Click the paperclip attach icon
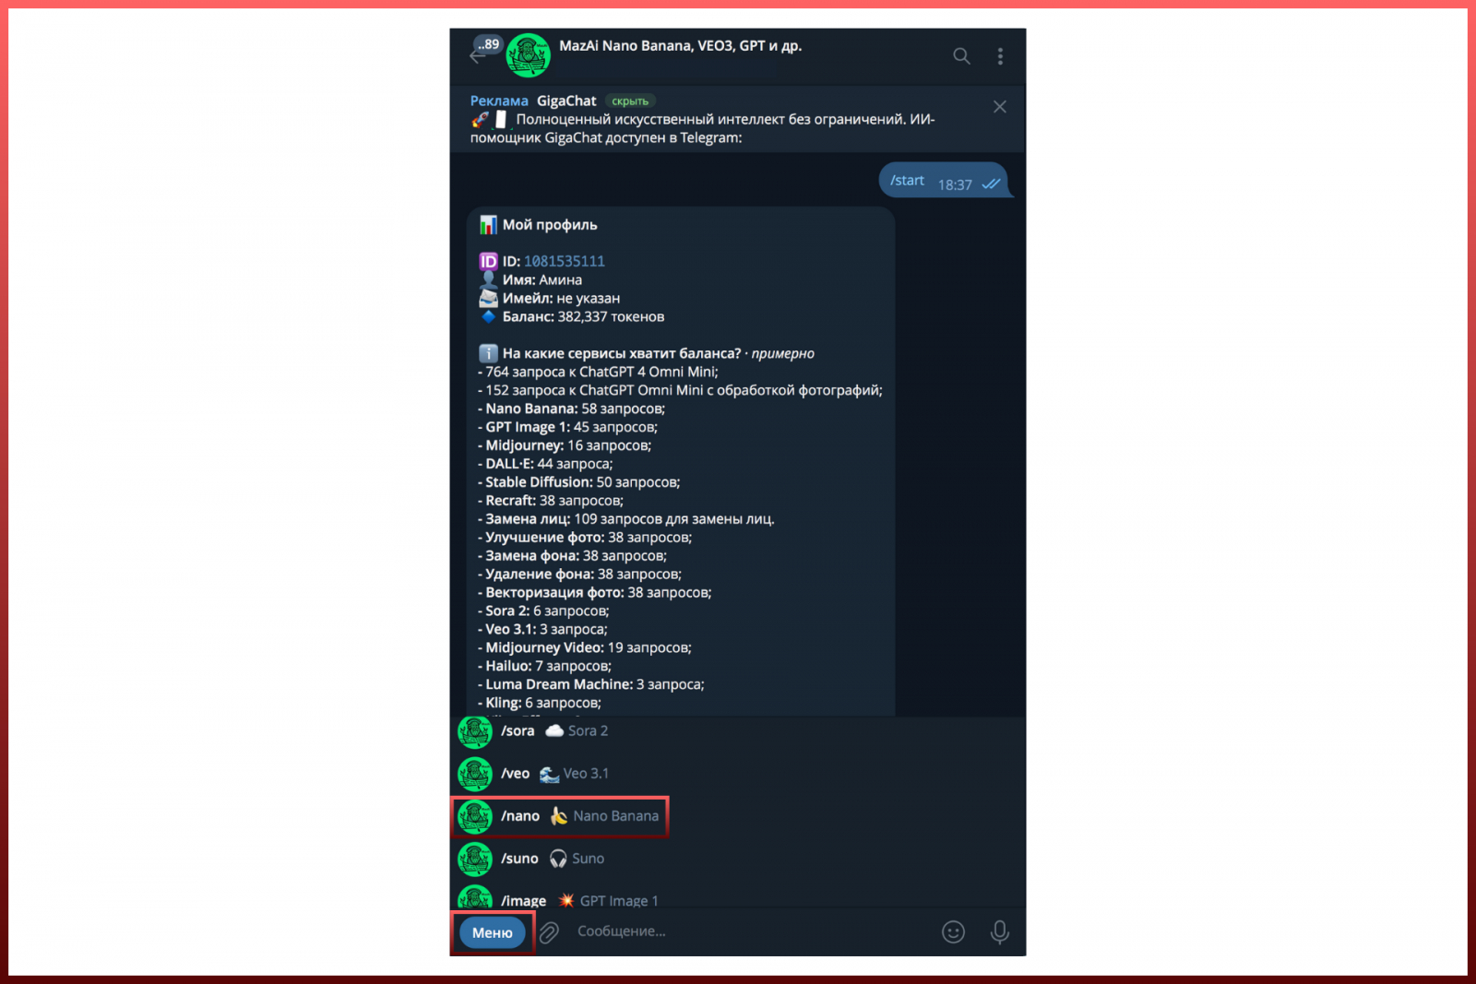 [550, 932]
